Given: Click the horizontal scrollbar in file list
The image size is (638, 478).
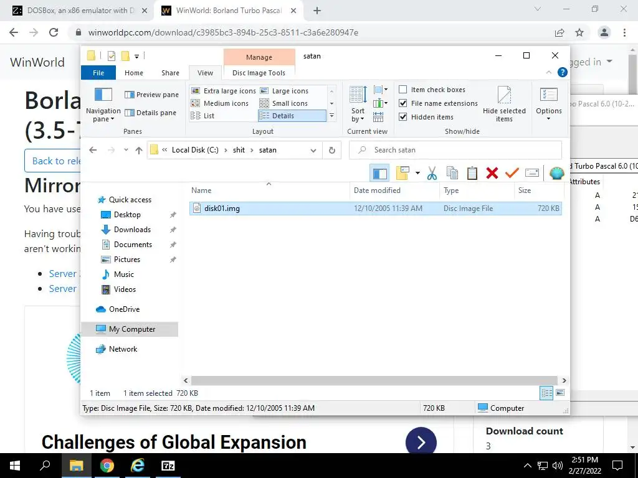Looking at the screenshot, I should click(x=374, y=380).
